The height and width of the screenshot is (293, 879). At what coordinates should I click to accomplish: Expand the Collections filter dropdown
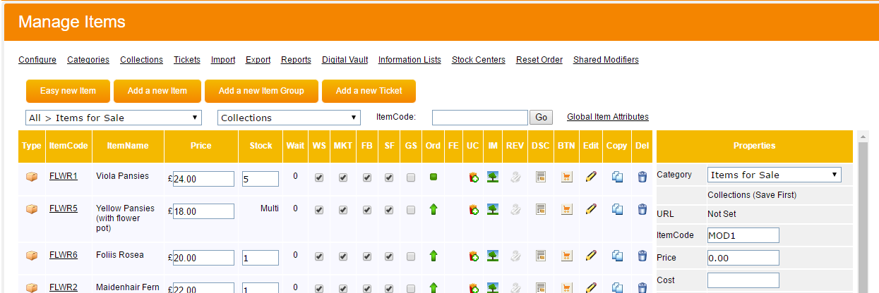point(289,118)
